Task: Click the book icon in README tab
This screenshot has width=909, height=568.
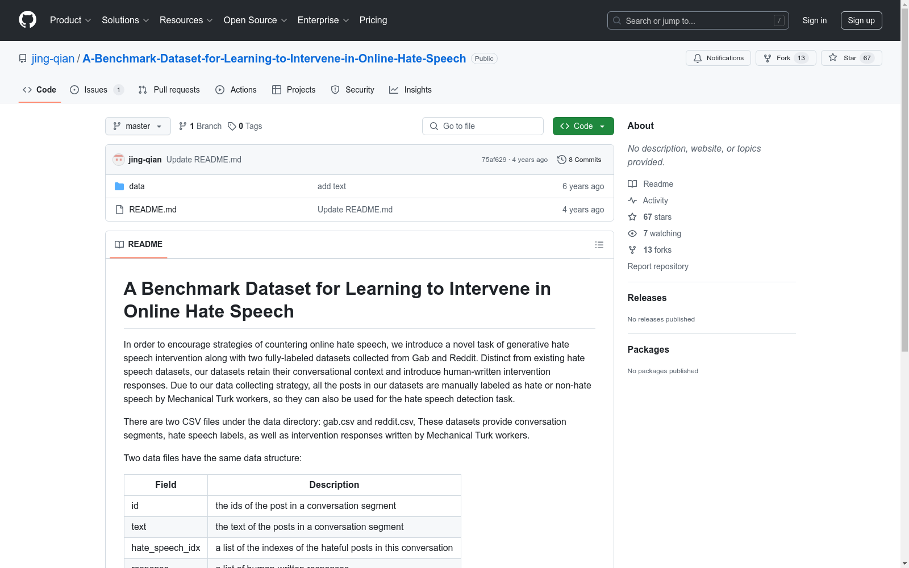Action: 119,244
